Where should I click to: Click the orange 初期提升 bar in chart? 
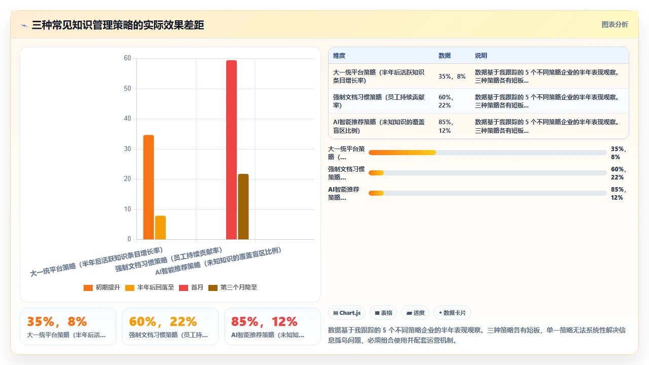(x=149, y=187)
